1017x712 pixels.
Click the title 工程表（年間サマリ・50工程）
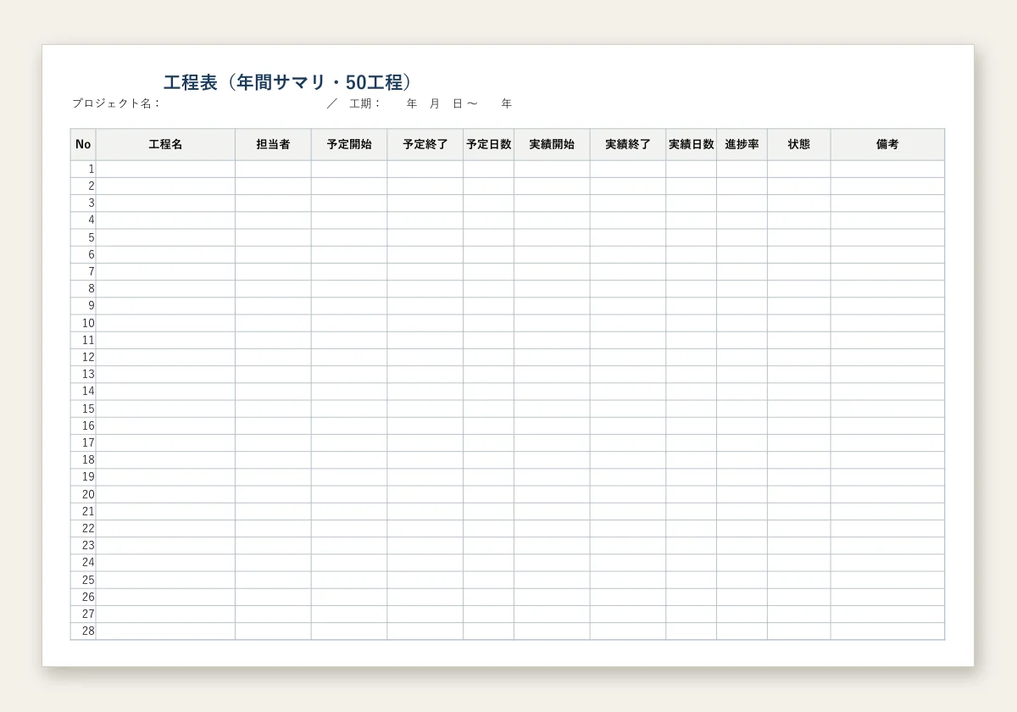click(288, 82)
